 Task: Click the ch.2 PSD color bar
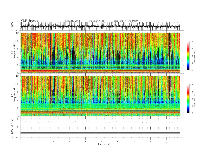[x=188, y=99]
